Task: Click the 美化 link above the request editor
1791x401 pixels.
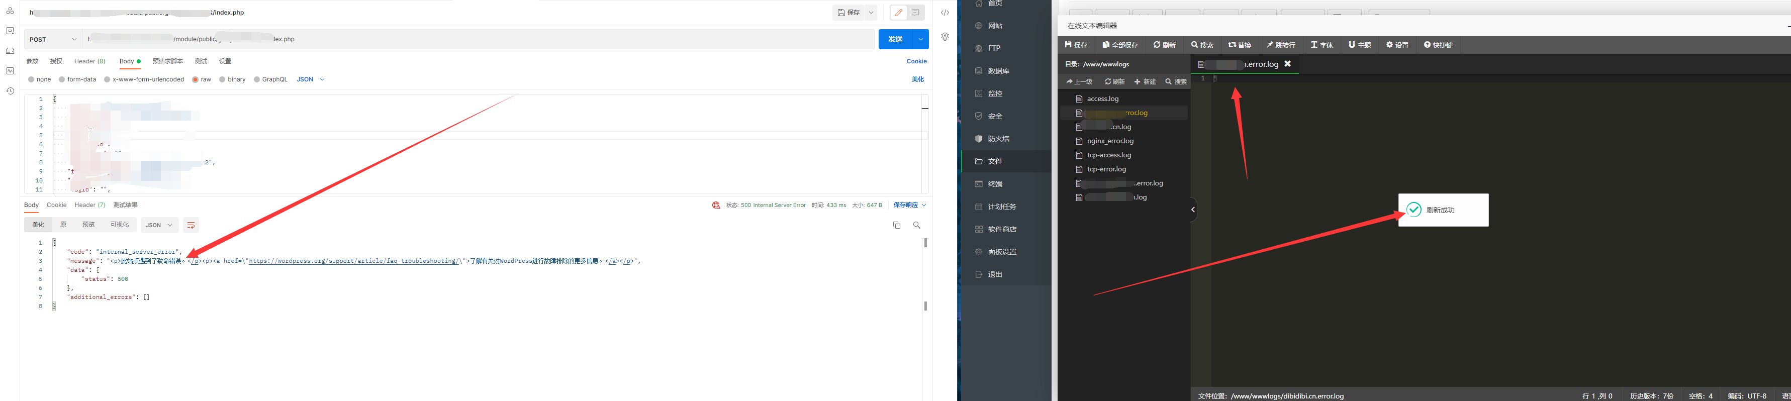Action: 918,79
